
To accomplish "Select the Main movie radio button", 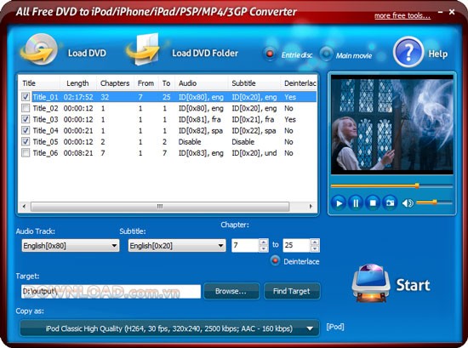I will pos(326,54).
